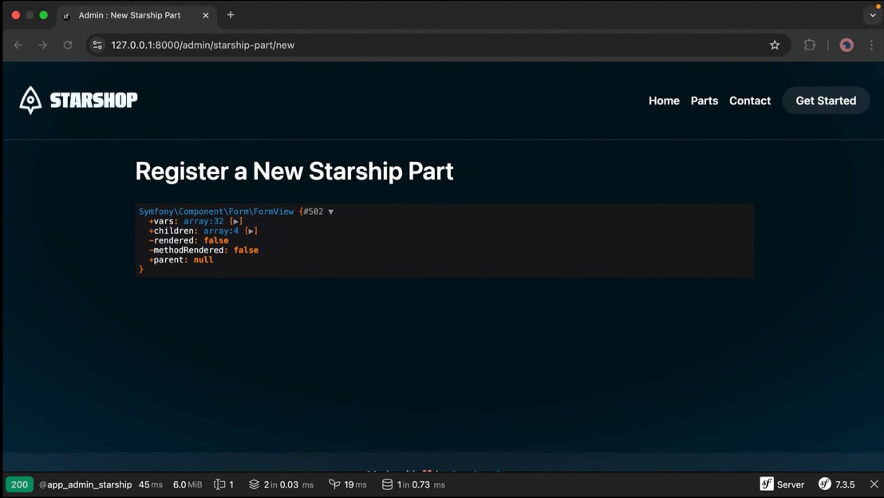Click the #502 object identifier
Viewport: 884px width, 498px height.
(314, 211)
